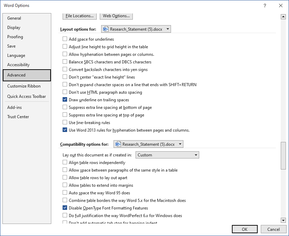Open the Trust Center section
Viewport: 289px width, 236px height.
(x=18, y=116)
